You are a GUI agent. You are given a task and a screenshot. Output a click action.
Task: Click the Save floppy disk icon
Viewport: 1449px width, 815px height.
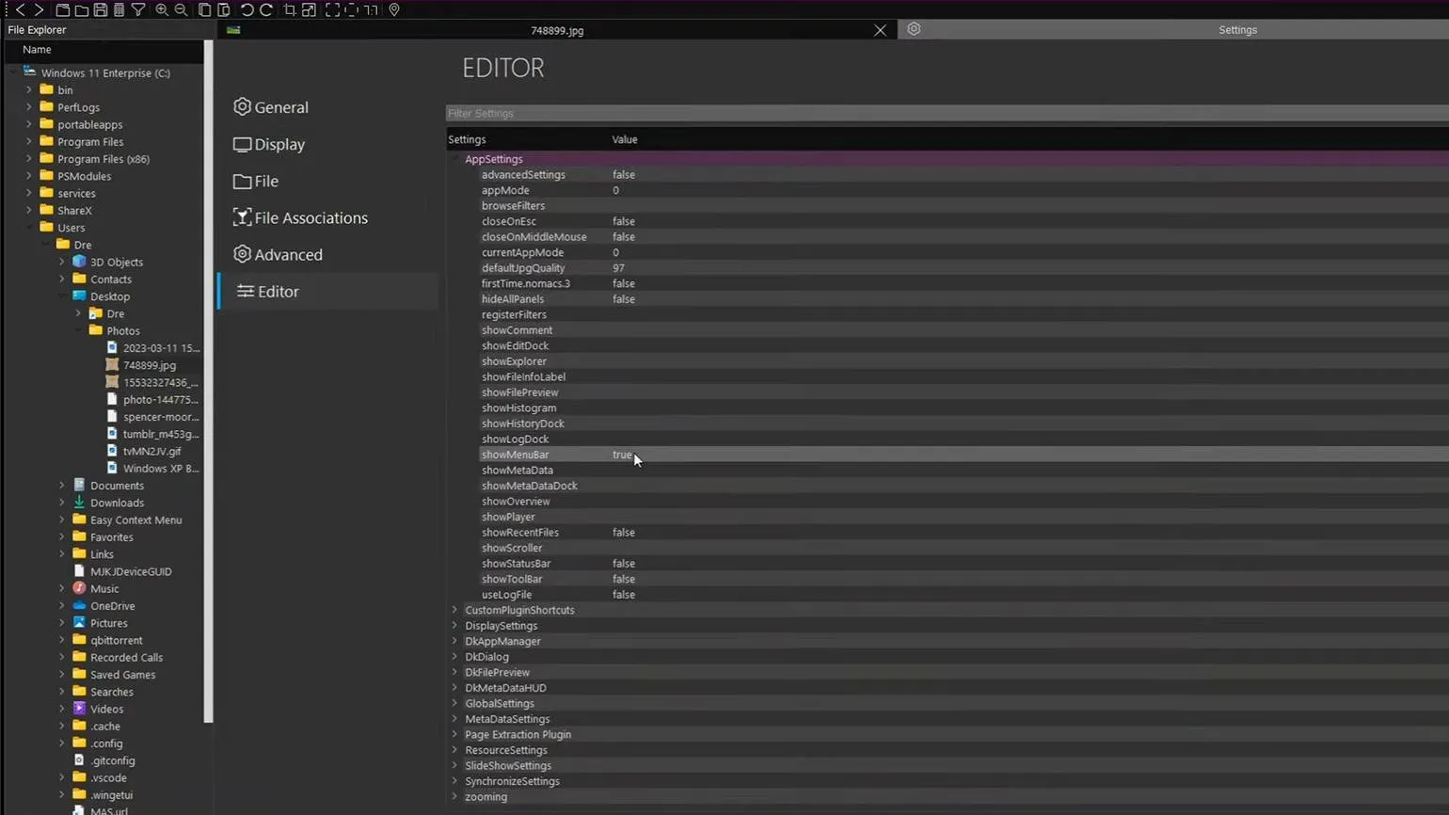tap(100, 9)
